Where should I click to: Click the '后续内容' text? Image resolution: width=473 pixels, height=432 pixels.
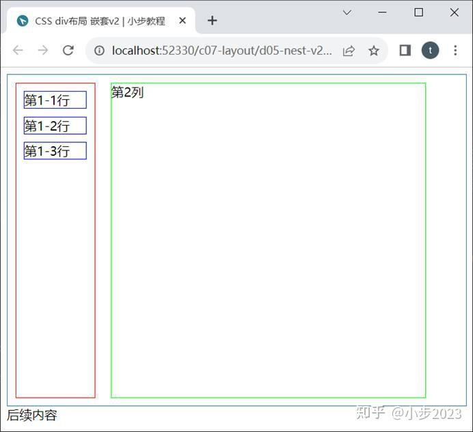32,415
